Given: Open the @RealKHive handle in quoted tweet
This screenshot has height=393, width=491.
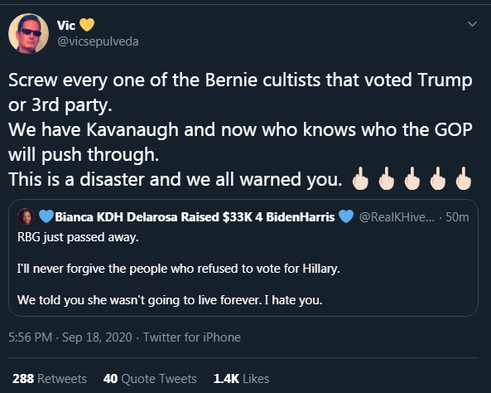Looking at the screenshot, I should pyautogui.click(x=397, y=216).
